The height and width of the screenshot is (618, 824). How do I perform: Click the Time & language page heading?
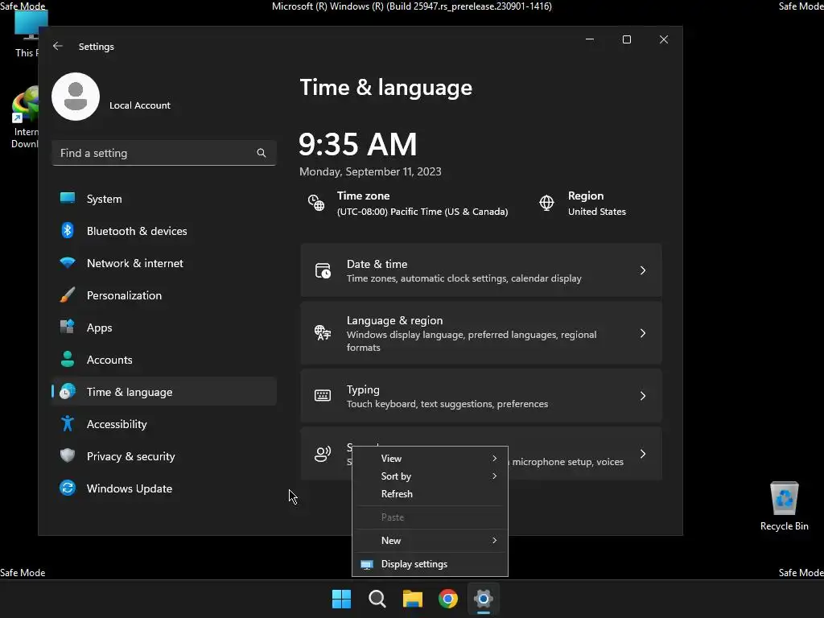click(385, 87)
